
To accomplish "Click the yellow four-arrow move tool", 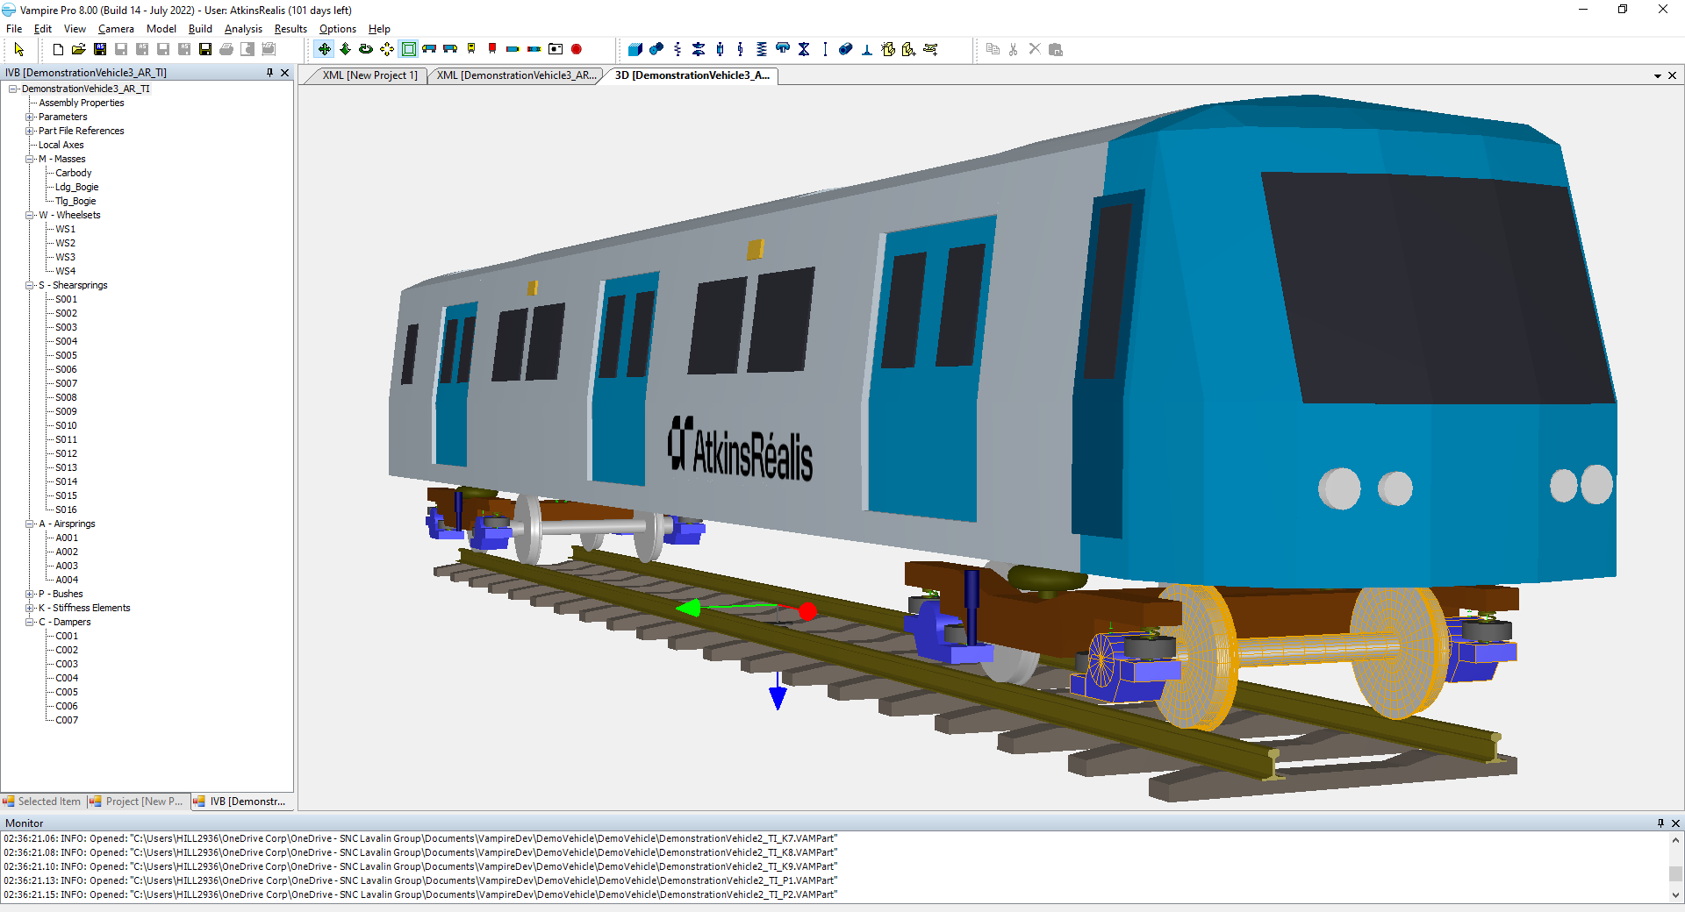I will [387, 49].
